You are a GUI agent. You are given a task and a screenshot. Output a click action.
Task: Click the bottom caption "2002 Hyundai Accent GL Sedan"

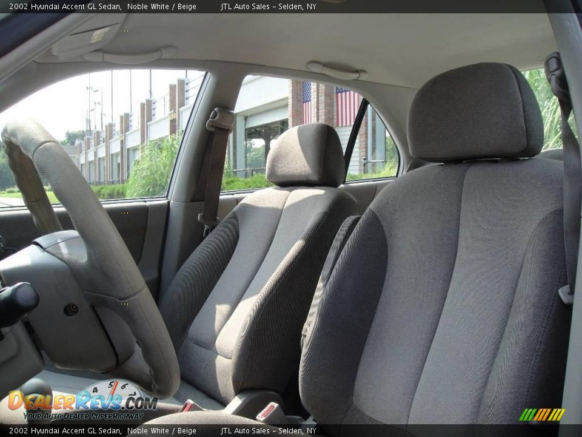pyautogui.click(x=65, y=431)
